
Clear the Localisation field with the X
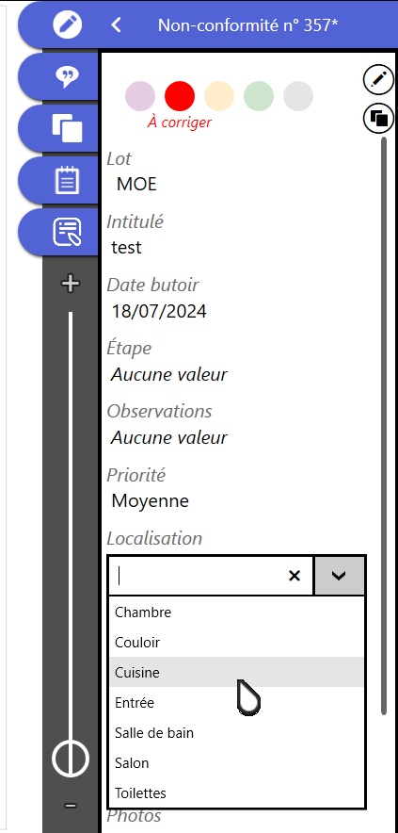[x=295, y=576]
